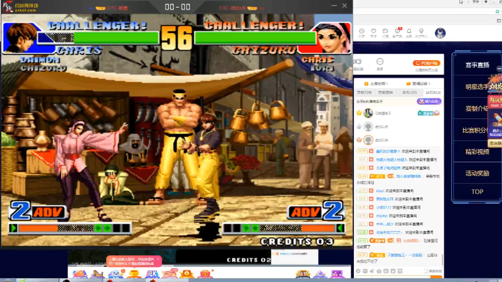Viewport: 502px width, 282px height.
Task: Click the first gift icon in bottom bar
Action: (80, 274)
